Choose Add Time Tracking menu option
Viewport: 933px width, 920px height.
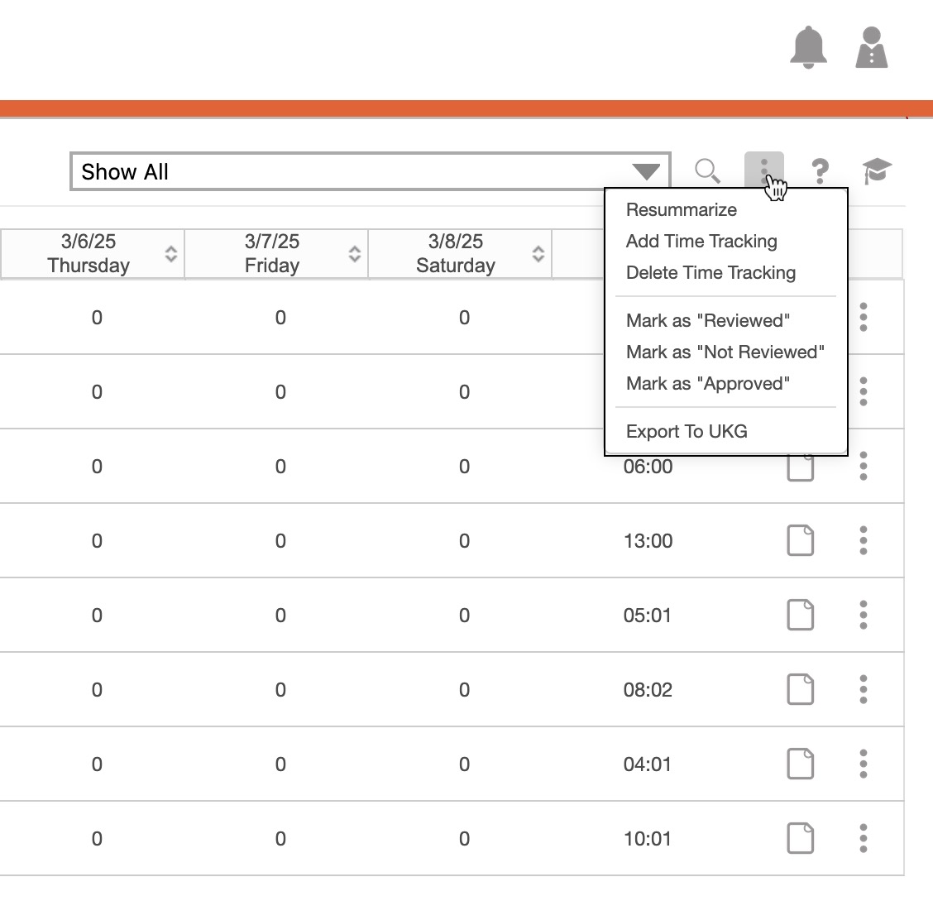[701, 242]
